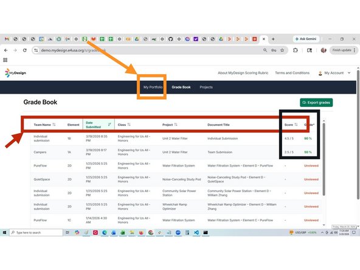Select the Grade Book tab
The width and height of the screenshot is (360, 270).
pyautogui.click(x=181, y=87)
